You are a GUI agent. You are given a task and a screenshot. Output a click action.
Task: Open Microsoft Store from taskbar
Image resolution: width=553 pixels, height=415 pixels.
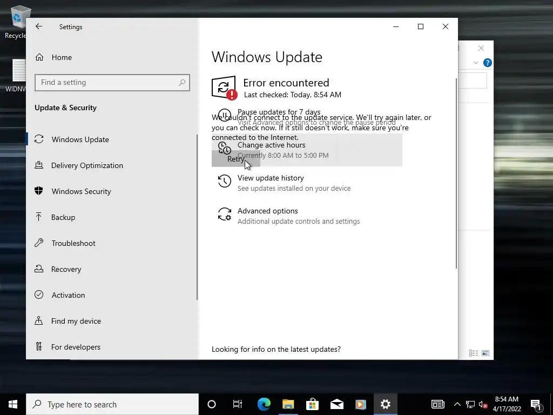point(312,404)
